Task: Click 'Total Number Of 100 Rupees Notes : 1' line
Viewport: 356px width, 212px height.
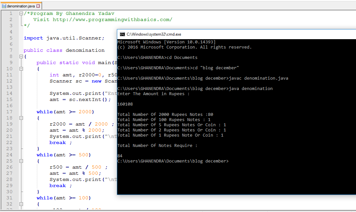Action: [164, 120]
